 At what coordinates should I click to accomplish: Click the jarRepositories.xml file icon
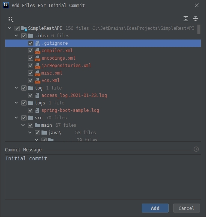click(37, 66)
